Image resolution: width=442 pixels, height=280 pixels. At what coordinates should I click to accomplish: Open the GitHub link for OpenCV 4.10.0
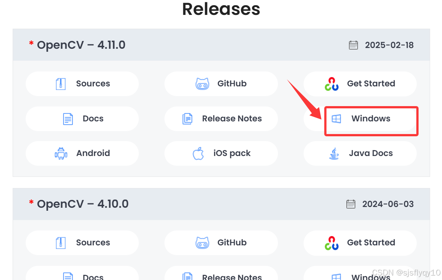tap(221, 243)
